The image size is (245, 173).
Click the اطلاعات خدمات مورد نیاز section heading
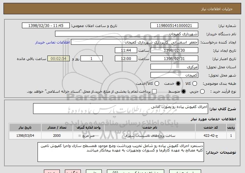click(x=213, y=119)
